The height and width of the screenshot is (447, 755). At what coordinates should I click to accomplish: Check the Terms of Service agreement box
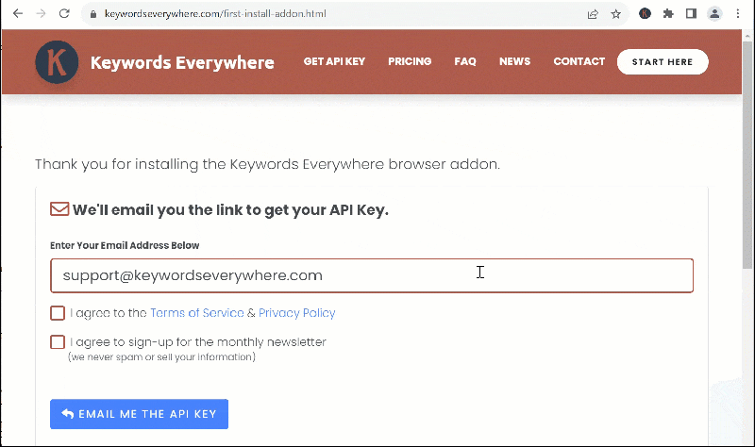[58, 313]
